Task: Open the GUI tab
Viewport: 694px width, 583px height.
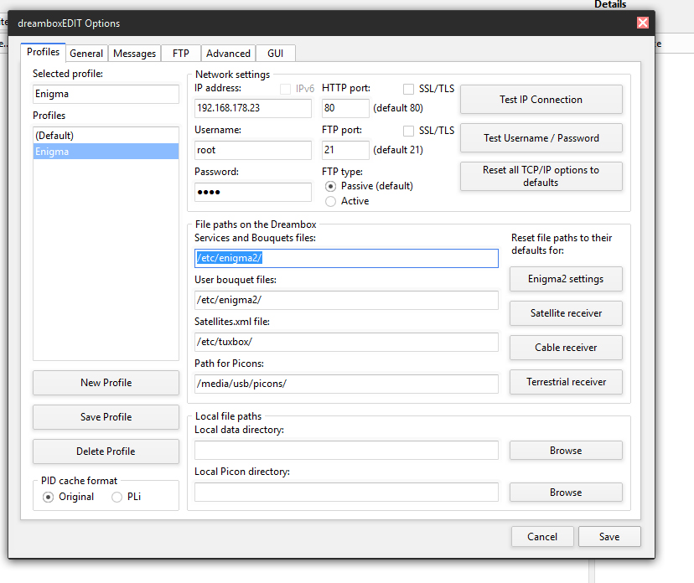Action: pyautogui.click(x=275, y=54)
